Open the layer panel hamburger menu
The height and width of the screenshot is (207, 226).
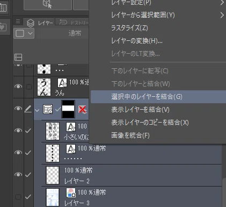tap(18, 22)
